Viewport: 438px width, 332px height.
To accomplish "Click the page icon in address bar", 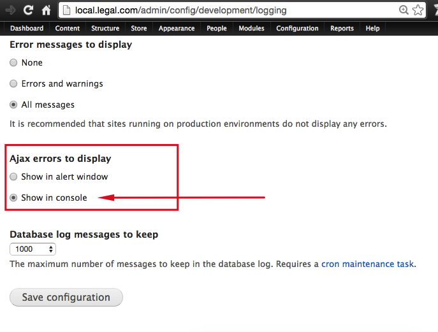I will pyautogui.click(x=66, y=10).
